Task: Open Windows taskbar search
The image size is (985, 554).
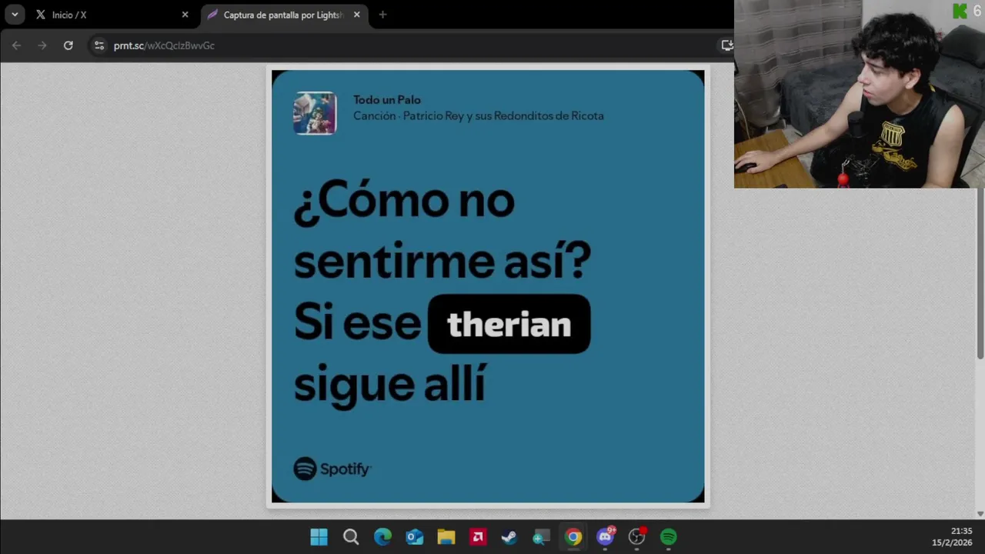Action: tap(351, 537)
